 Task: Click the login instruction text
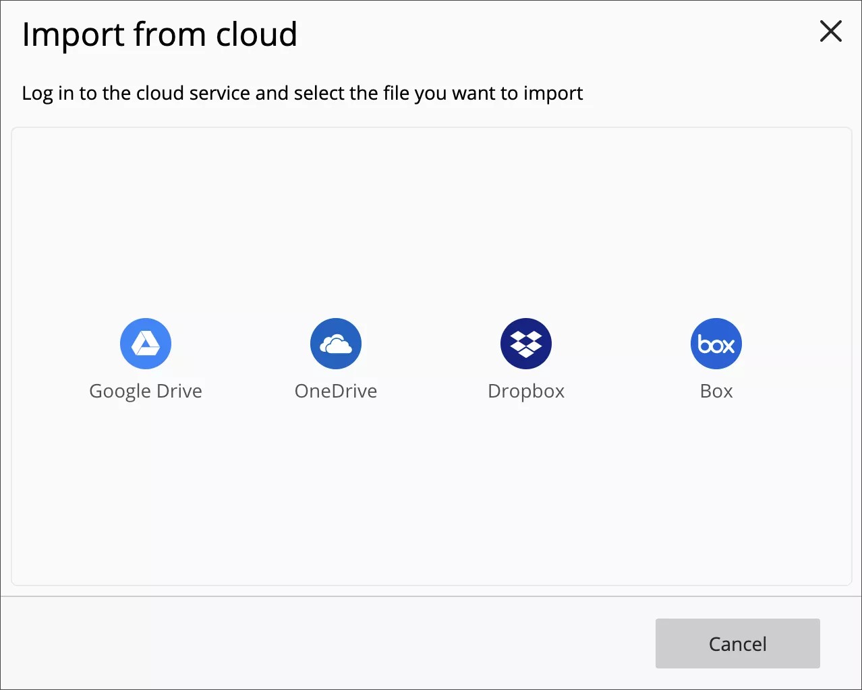click(302, 93)
